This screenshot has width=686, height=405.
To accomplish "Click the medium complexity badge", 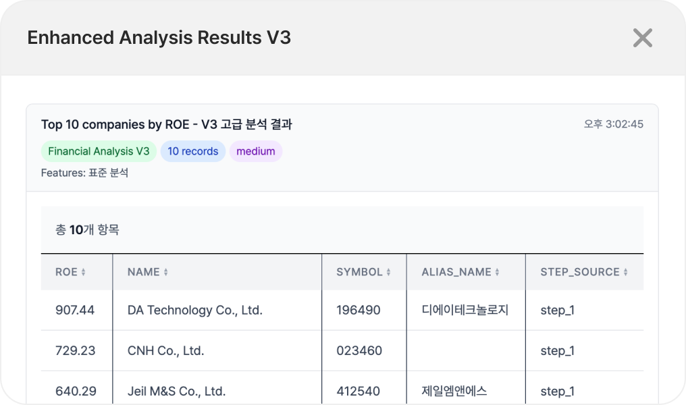I will pos(256,151).
